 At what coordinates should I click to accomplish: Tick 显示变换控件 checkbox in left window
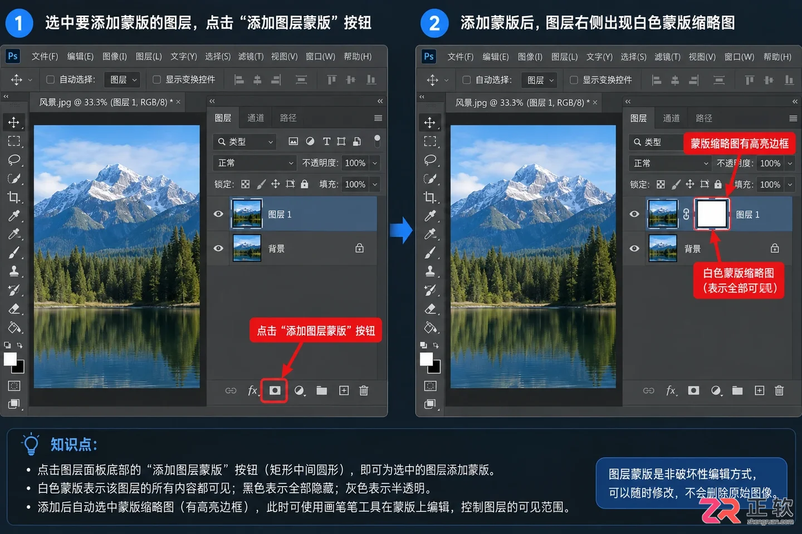(157, 80)
